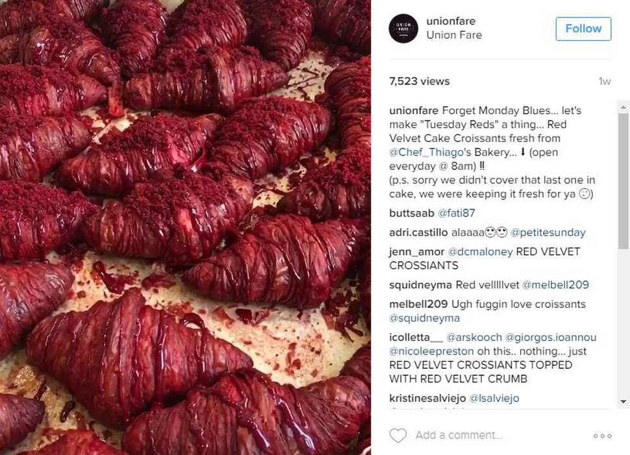This screenshot has height=455, width=630.
Task: Click the heart like icon
Action: tap(397, 436)
